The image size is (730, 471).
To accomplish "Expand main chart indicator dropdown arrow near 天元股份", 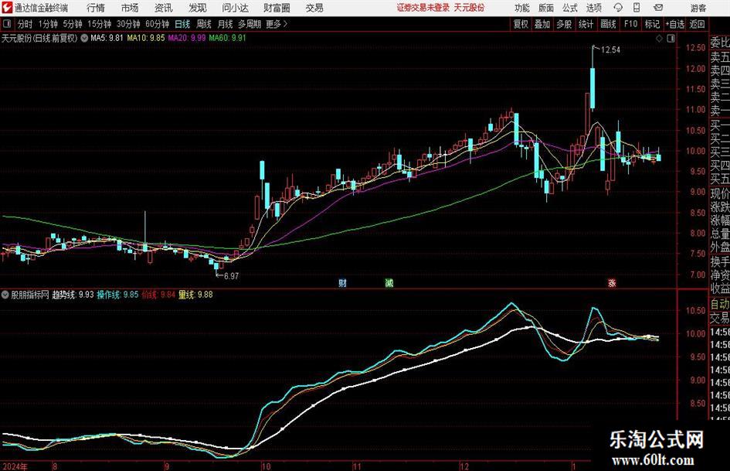I will [84, 38].
